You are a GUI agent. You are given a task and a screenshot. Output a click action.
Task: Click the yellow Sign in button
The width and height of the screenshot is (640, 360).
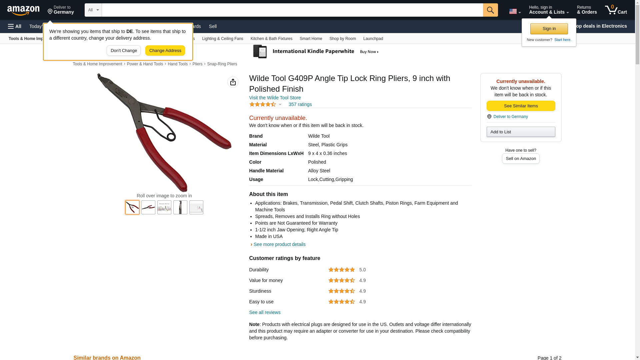[549, 29]
